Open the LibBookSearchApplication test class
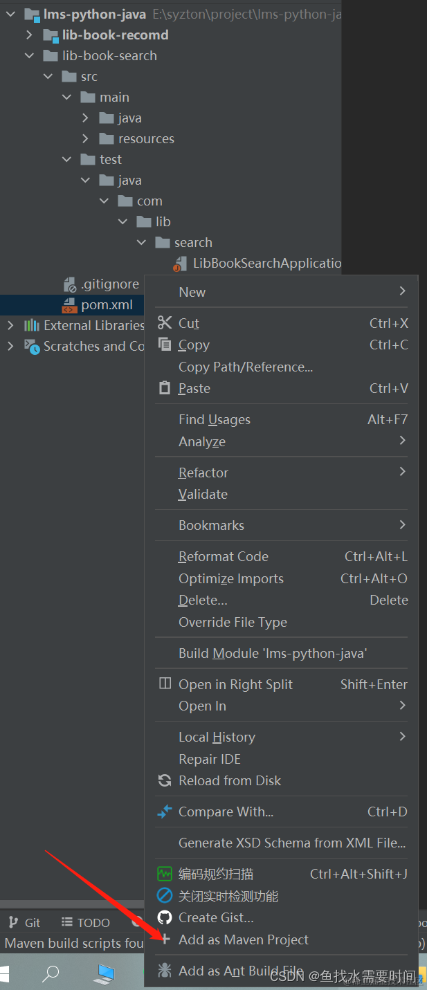 (257, 263)
